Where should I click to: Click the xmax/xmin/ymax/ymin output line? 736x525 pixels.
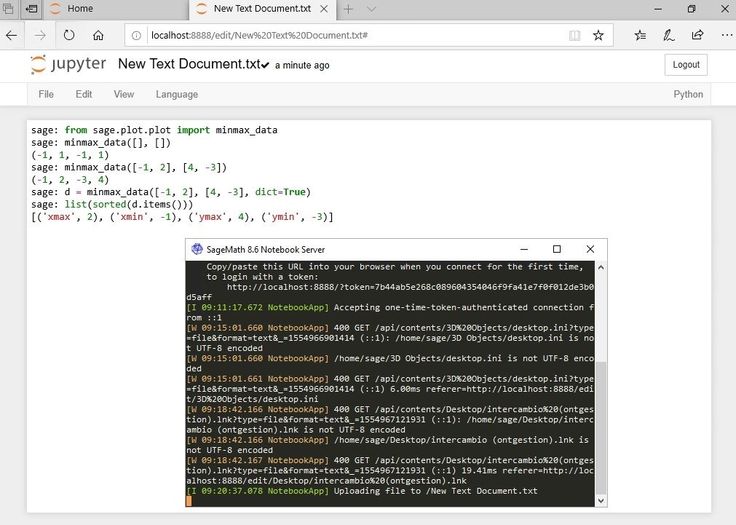tap(182, 217)
